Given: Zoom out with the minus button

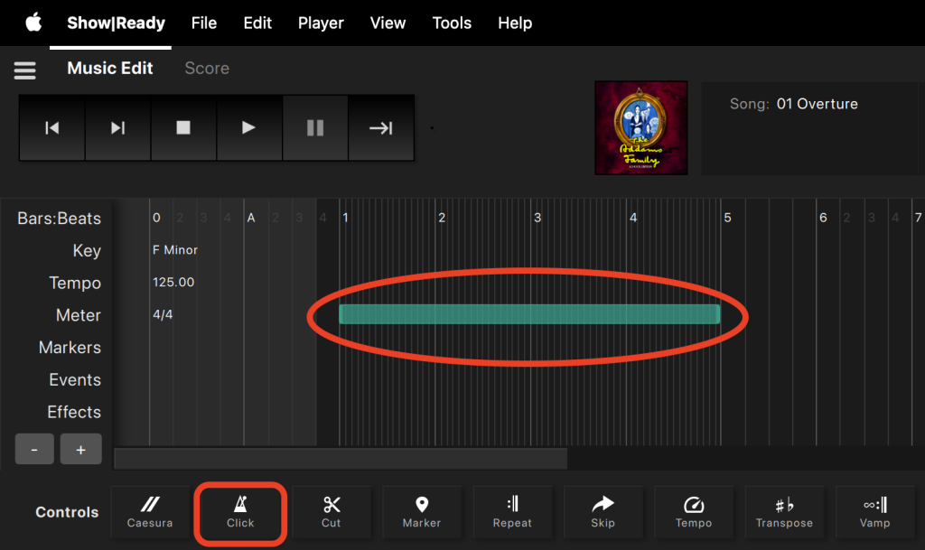Looking at the screenshot, I should pyautogui.click(x=35, y=449).
